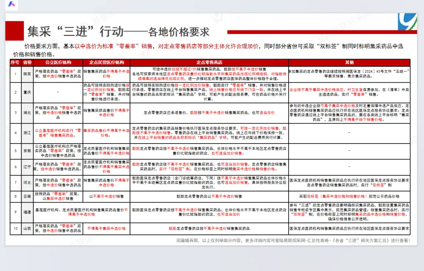
Task: Click 云南 public cell 按照药品"零差率"政策
Action: tap(58, 197)
